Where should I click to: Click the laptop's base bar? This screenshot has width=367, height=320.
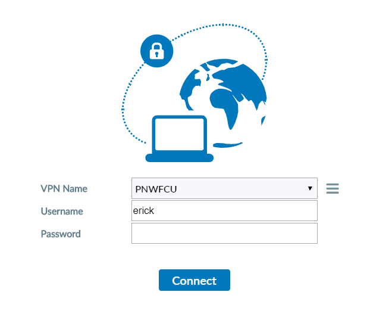click(x=179, y=158)
